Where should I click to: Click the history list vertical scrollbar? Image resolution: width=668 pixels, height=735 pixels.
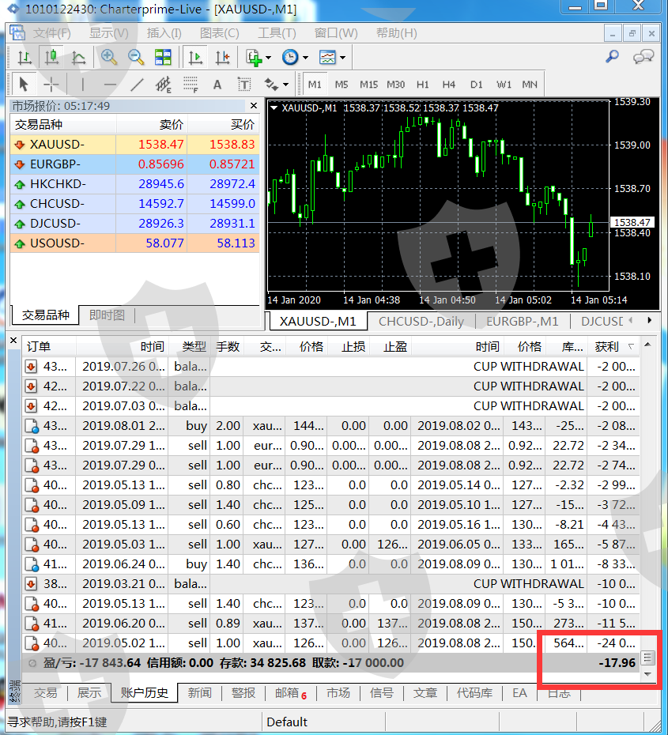tap(648, 506)
